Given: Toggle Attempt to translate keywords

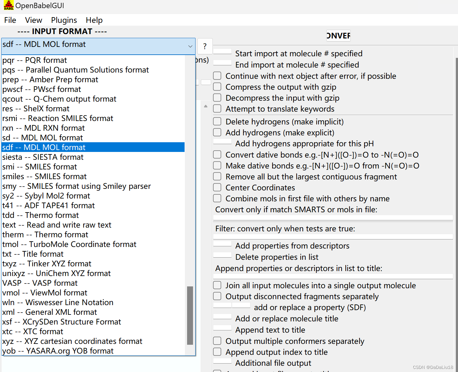Looking at the screenshot, I should point(217,108).
